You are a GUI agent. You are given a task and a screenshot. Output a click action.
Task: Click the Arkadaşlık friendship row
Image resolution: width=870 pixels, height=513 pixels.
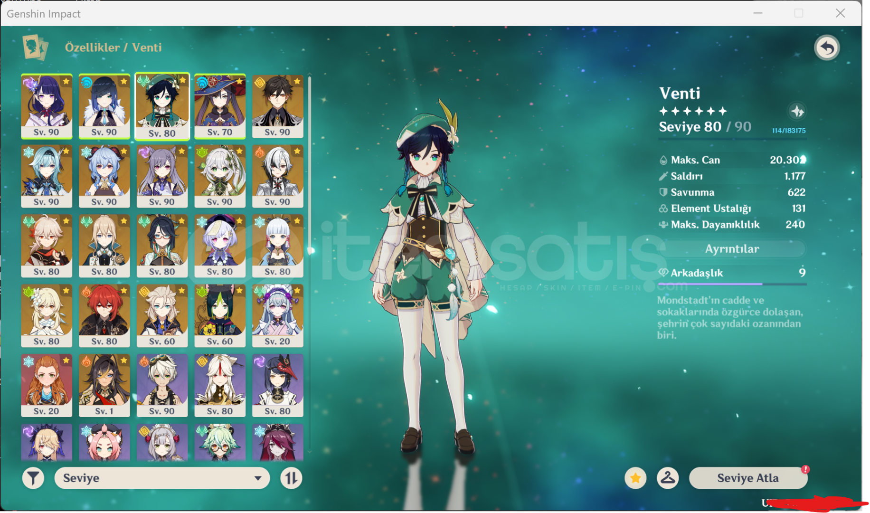click(x=732, y=273)
